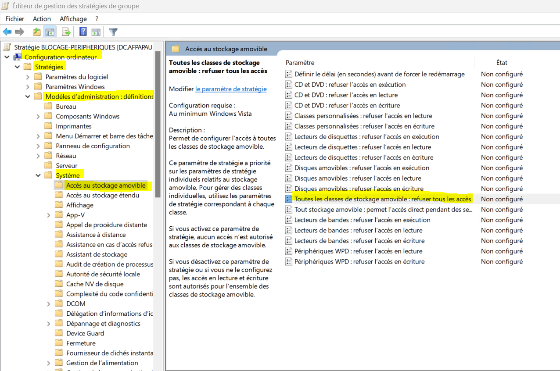Open Help via the blue question mark icon
560x371 pixels.
click(x=83, y=32)
